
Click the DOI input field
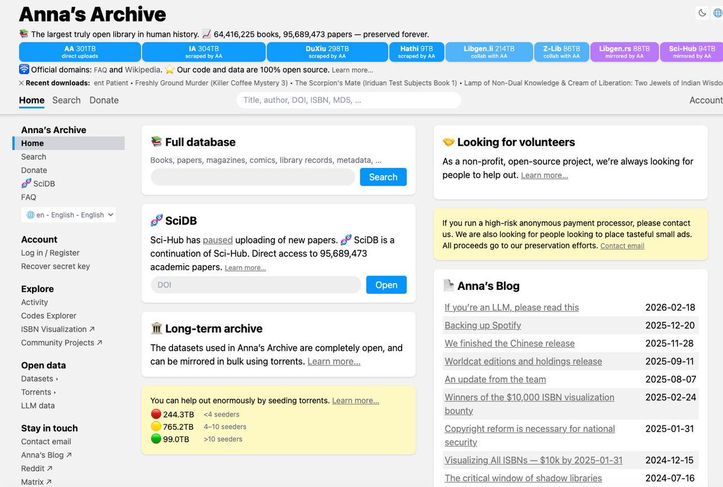click(x=256, y=284)
